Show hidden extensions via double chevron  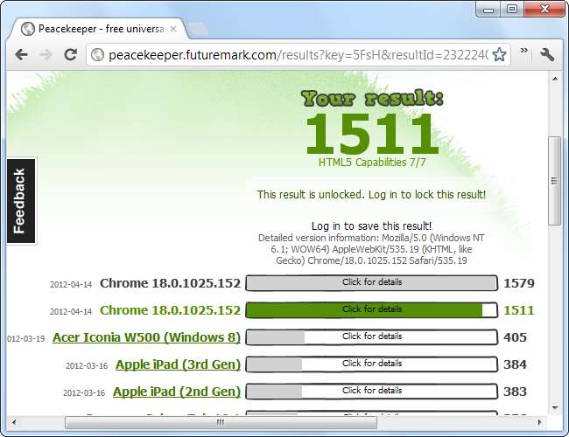(523, 51)
